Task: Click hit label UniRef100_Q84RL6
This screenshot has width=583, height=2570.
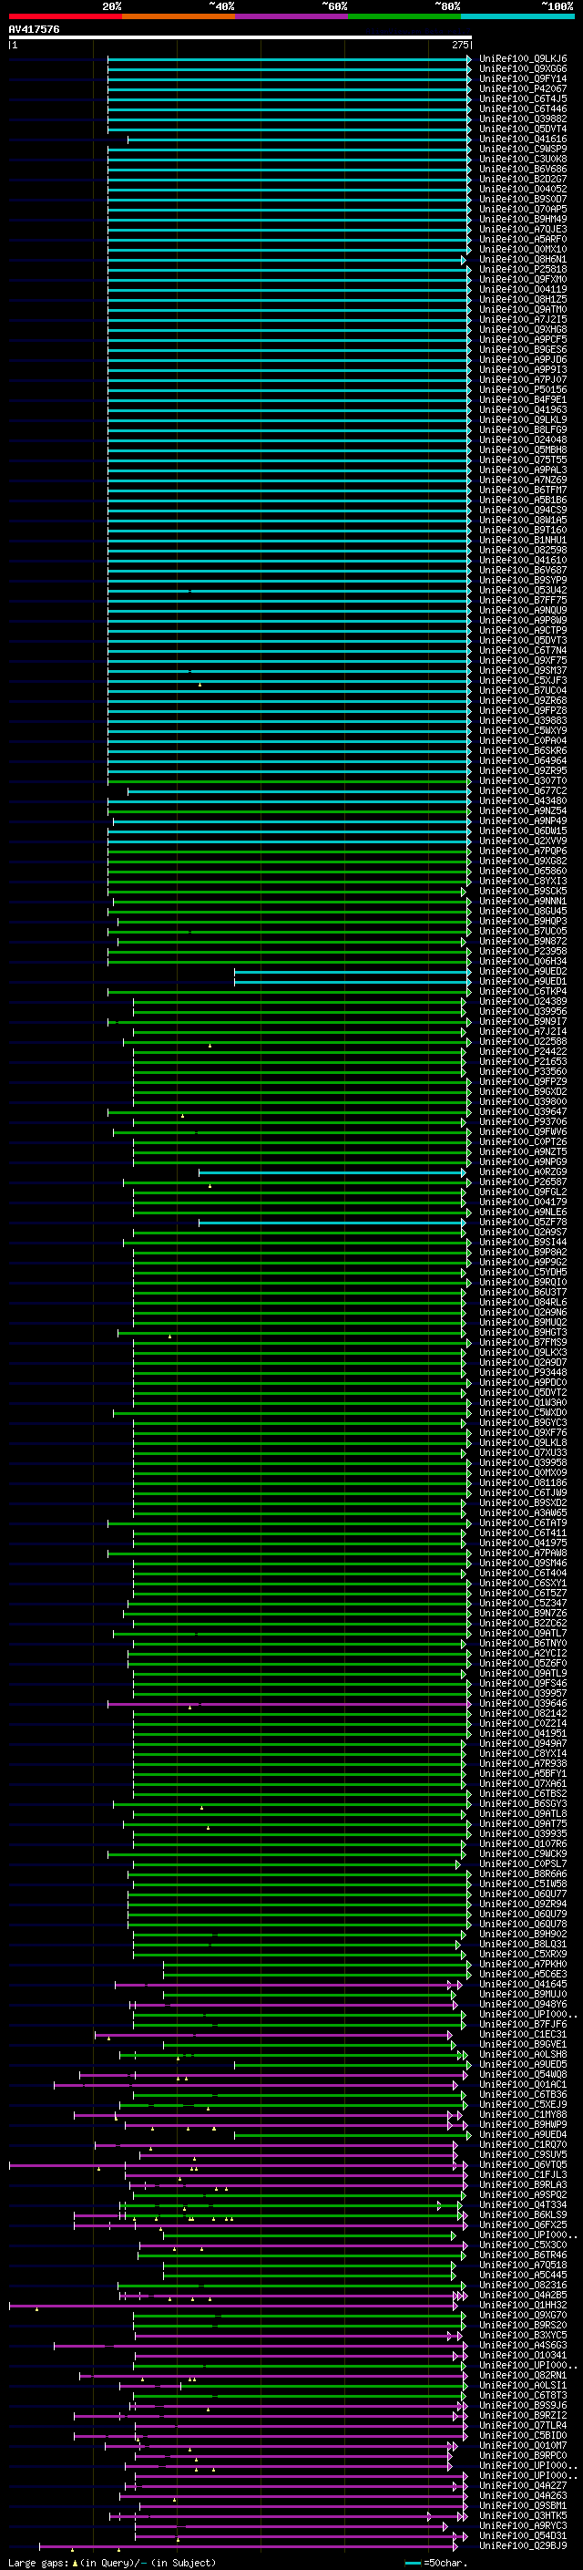Action: point(523,1302)
